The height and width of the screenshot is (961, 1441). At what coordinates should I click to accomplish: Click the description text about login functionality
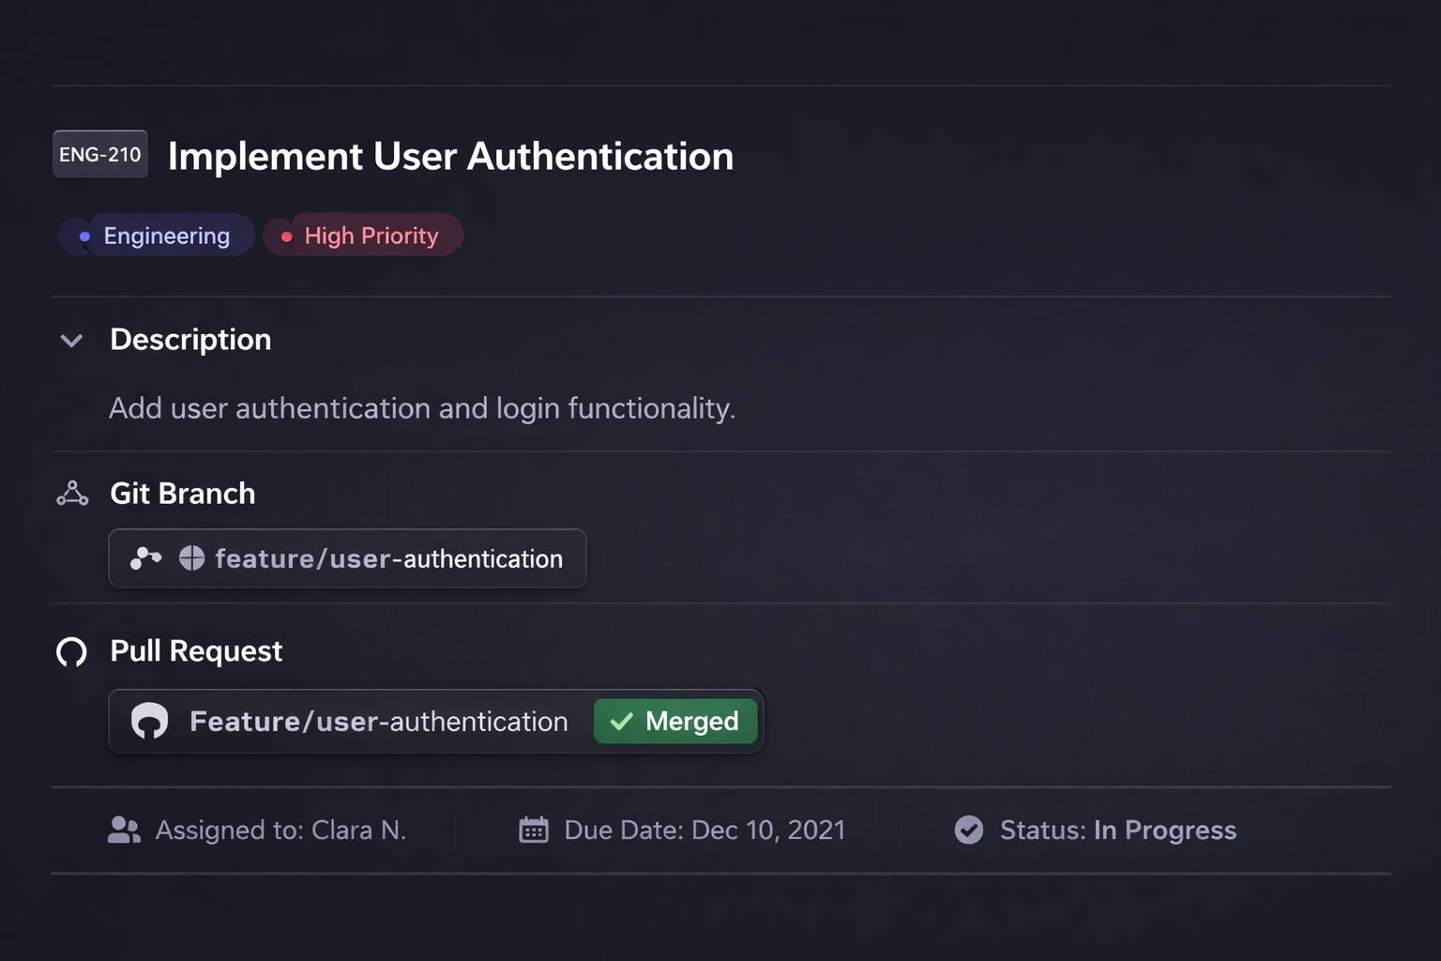(421, 408)
